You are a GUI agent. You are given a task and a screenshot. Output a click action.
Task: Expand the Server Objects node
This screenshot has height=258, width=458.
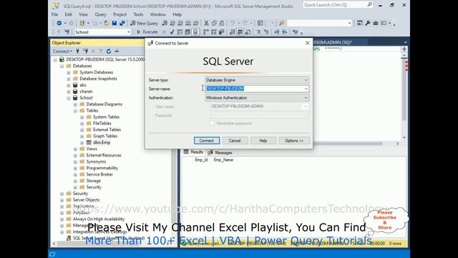point(62,201)
